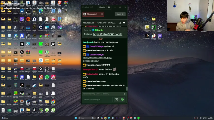Open the 7TV emote picker icon
This screenshot has height=120, width=214.
tap(117, 99)
